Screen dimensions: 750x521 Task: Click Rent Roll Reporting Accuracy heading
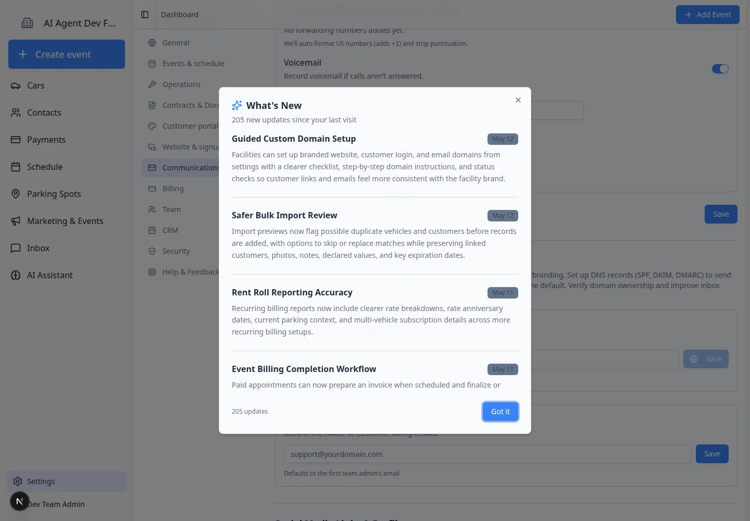[292, 292]
